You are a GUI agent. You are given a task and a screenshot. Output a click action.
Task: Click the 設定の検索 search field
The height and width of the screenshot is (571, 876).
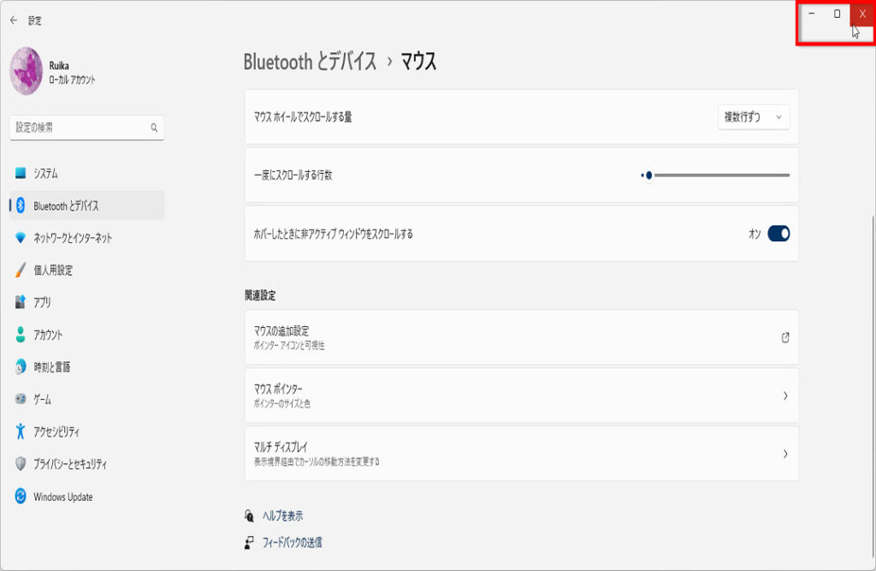(x=81, y=128)
